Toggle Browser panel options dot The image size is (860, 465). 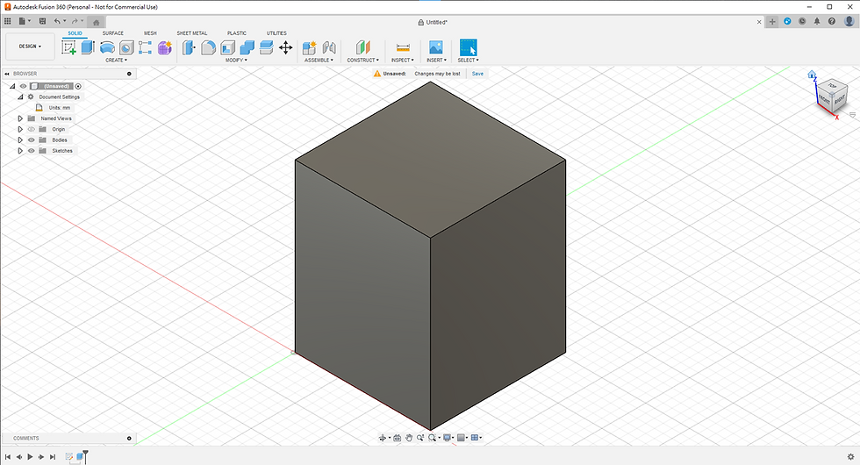(130, 74)
